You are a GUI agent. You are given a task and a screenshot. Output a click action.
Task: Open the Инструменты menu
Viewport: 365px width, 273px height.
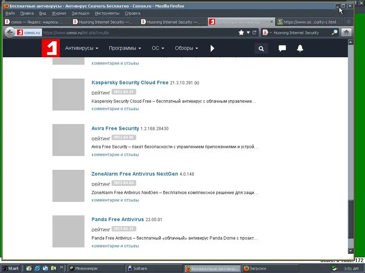(x=107, y=13)
